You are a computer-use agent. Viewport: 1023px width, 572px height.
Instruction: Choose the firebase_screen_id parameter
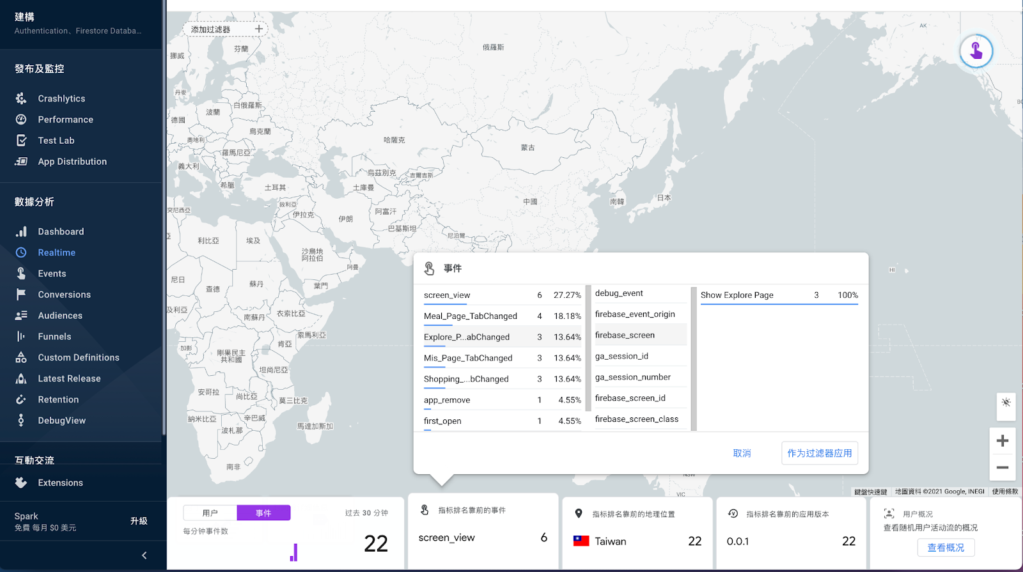(x=640, y=398)
